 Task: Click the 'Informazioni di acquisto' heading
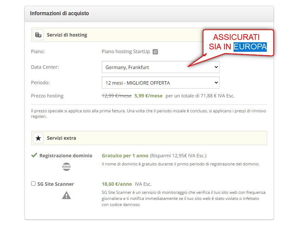[59, 14]
